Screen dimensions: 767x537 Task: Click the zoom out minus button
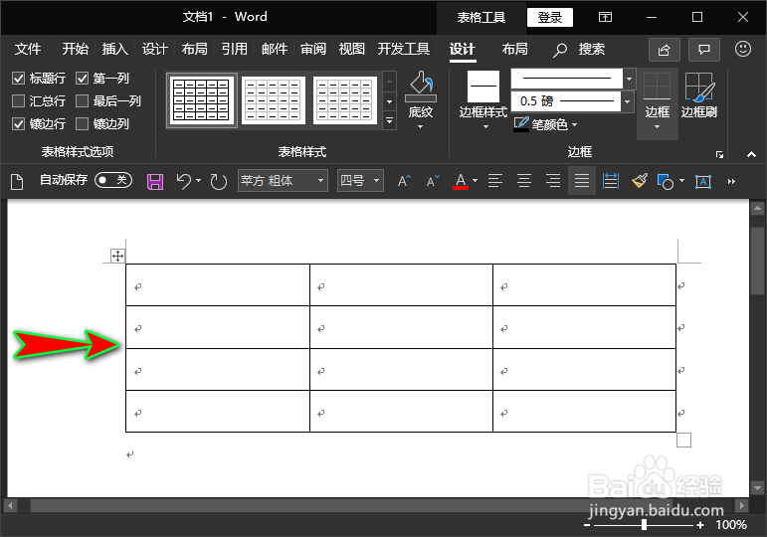(x=587, y=525)
